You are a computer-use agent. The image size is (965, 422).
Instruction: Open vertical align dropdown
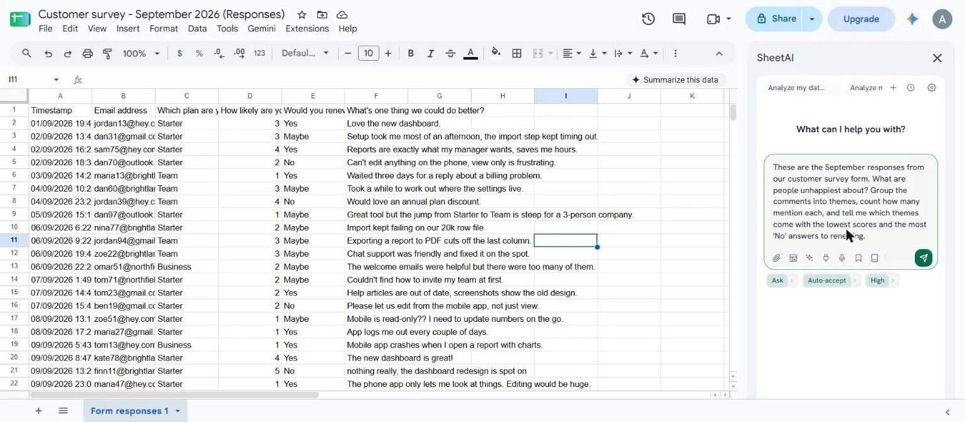coord(598,54)
